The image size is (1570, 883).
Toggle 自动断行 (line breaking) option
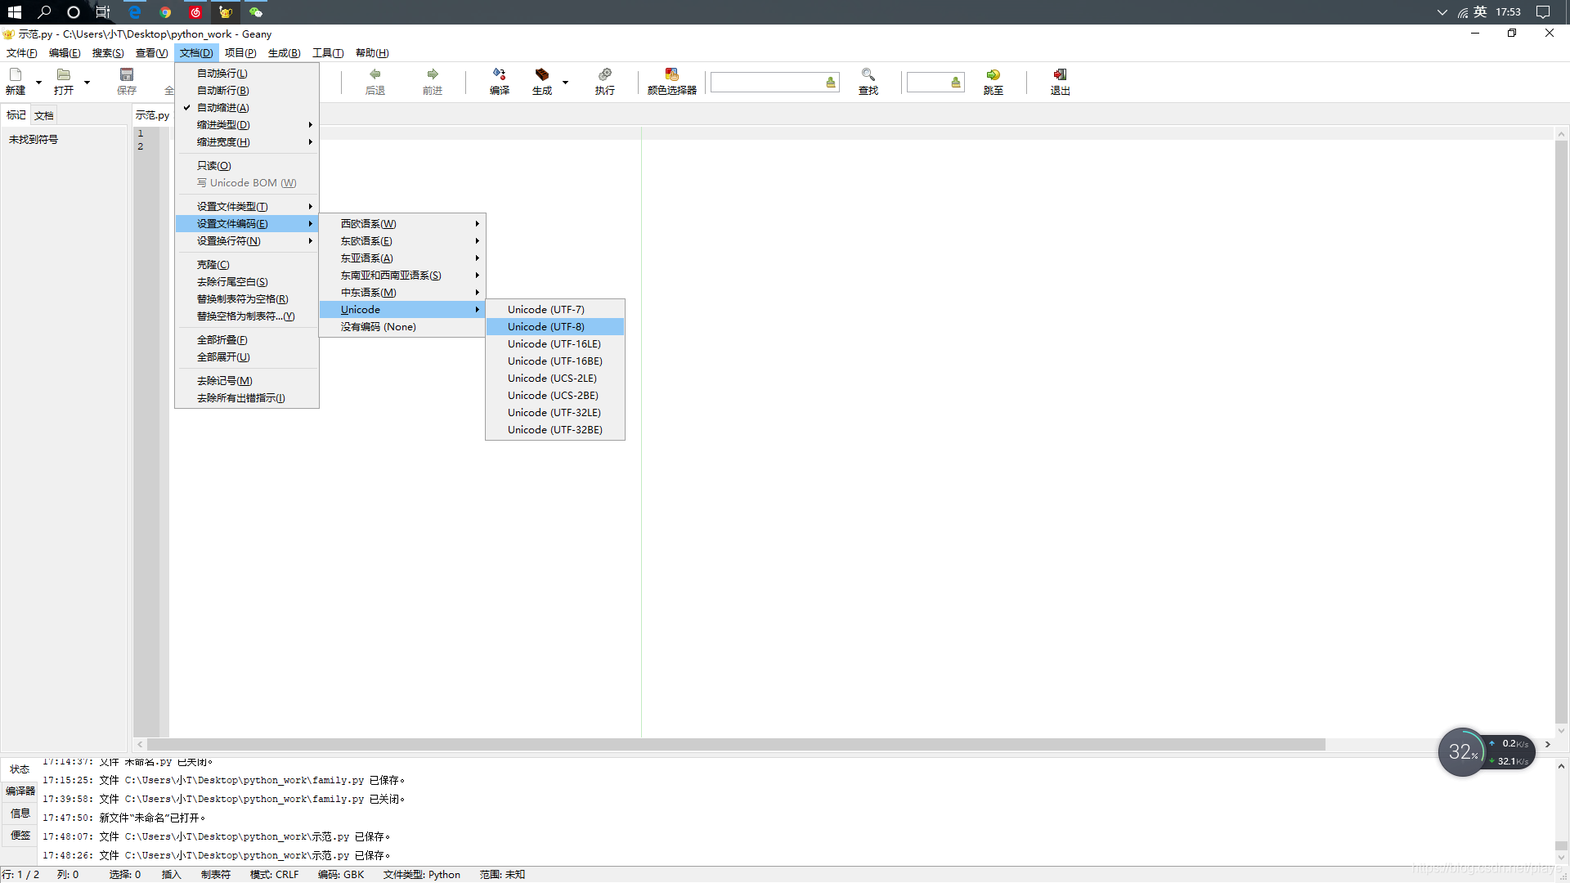tap(247, 91)
